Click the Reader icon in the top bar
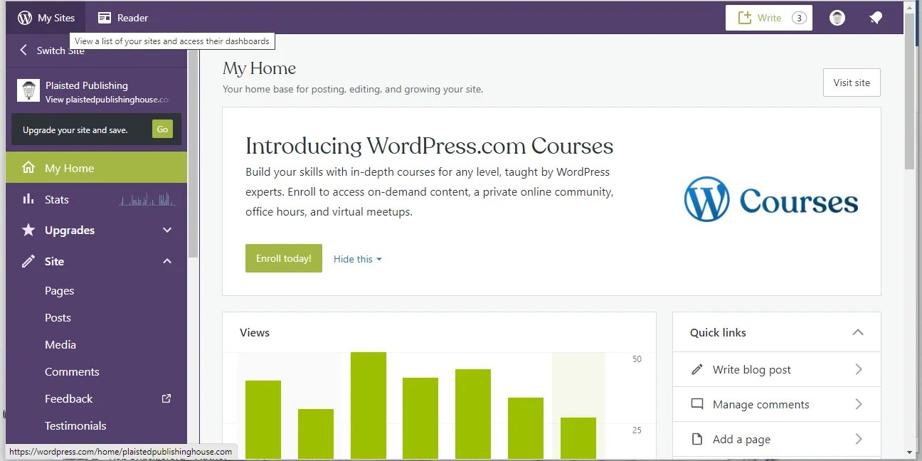This screenshot has height=461, width=922. point(105,18)
